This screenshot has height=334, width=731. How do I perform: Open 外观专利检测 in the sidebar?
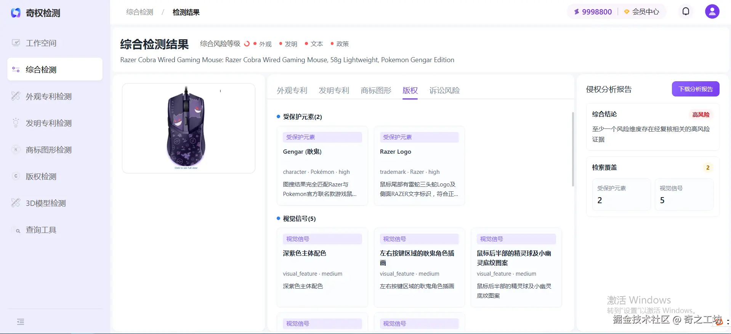click(55, 96)
